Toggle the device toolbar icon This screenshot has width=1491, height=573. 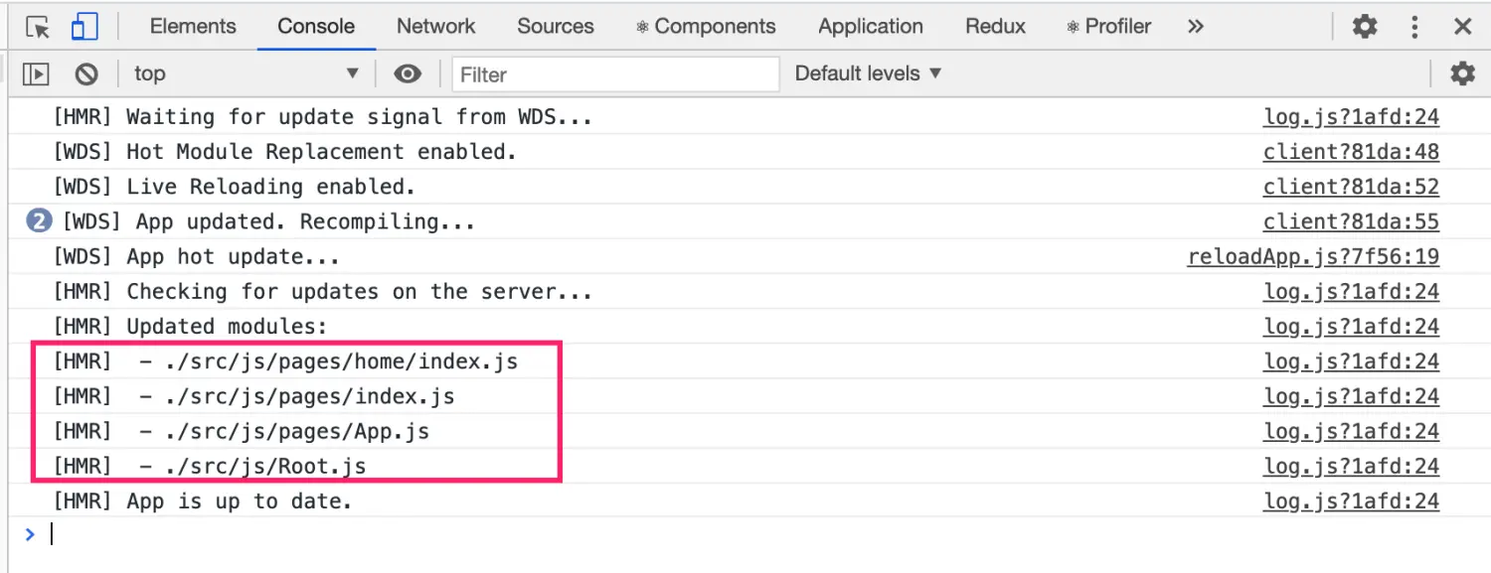84,27
